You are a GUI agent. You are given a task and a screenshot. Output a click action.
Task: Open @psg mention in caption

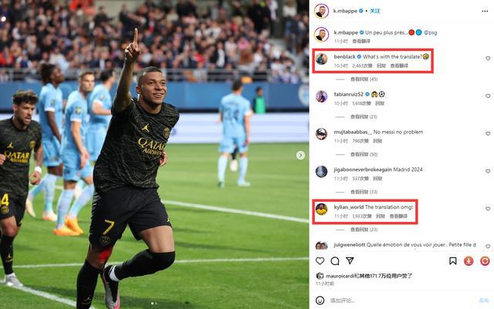430,32
